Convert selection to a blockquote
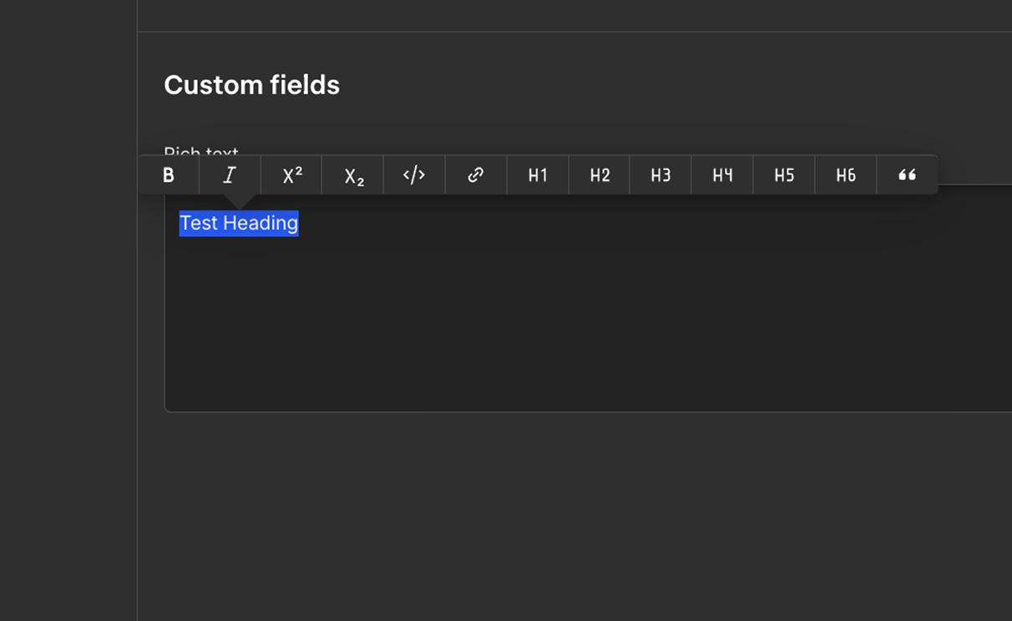Screen dimensions: 1012x621 (x=907, y=174)
